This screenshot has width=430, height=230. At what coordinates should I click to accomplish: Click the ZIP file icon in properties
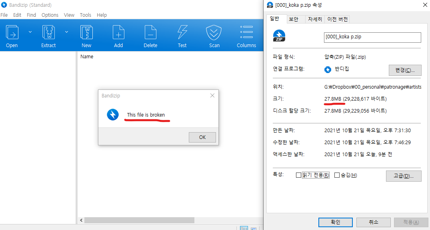pos(279,36)
